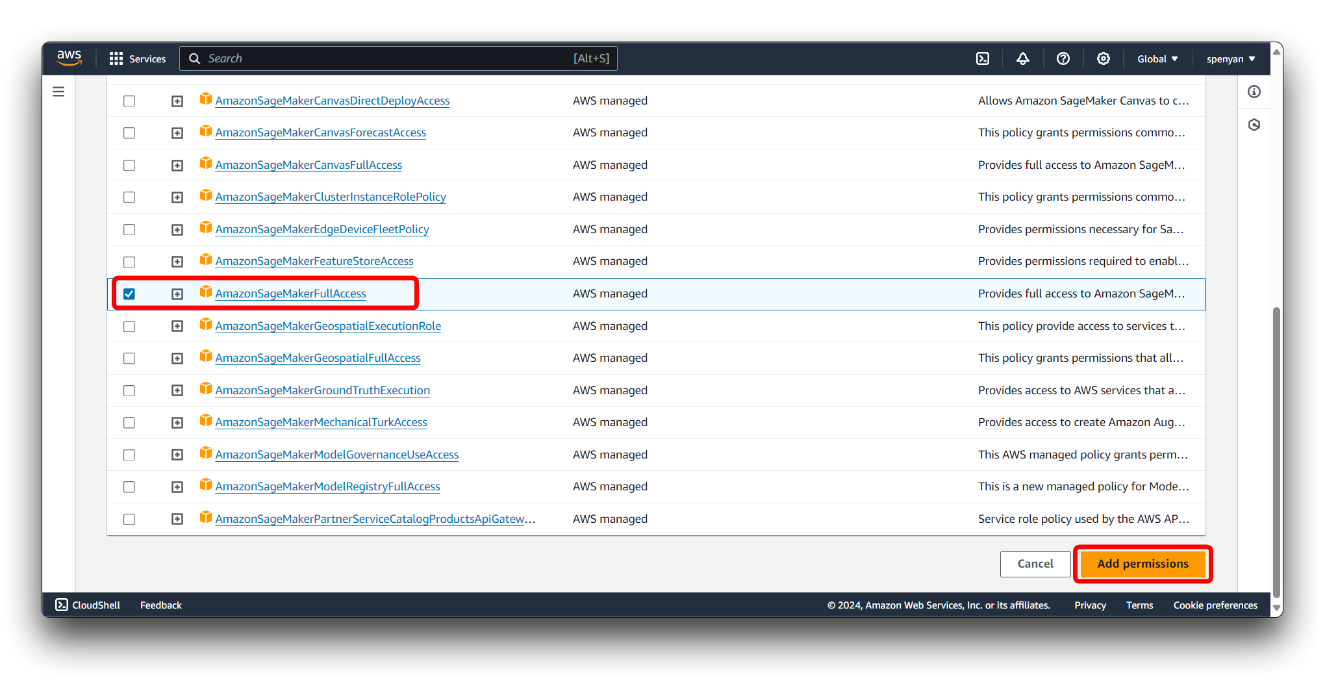This screenshot has height=680, width=1325.
Task: Expand the AmazonSageMakerModelGovernanceUseAccess row
Action: (x=177, y=455)
